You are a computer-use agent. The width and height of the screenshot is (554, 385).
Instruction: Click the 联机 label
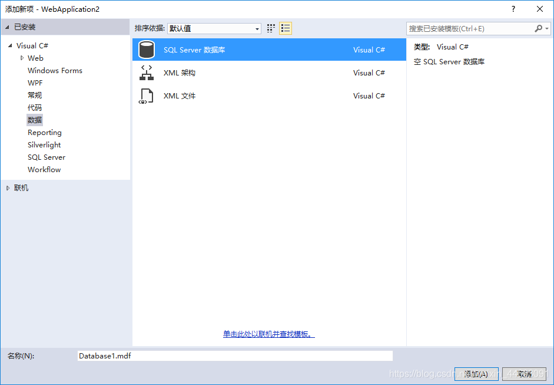pos(21,188)
